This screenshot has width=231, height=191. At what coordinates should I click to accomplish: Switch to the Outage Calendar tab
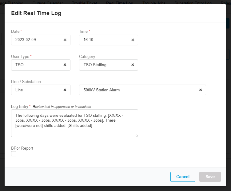coord(47,3)
